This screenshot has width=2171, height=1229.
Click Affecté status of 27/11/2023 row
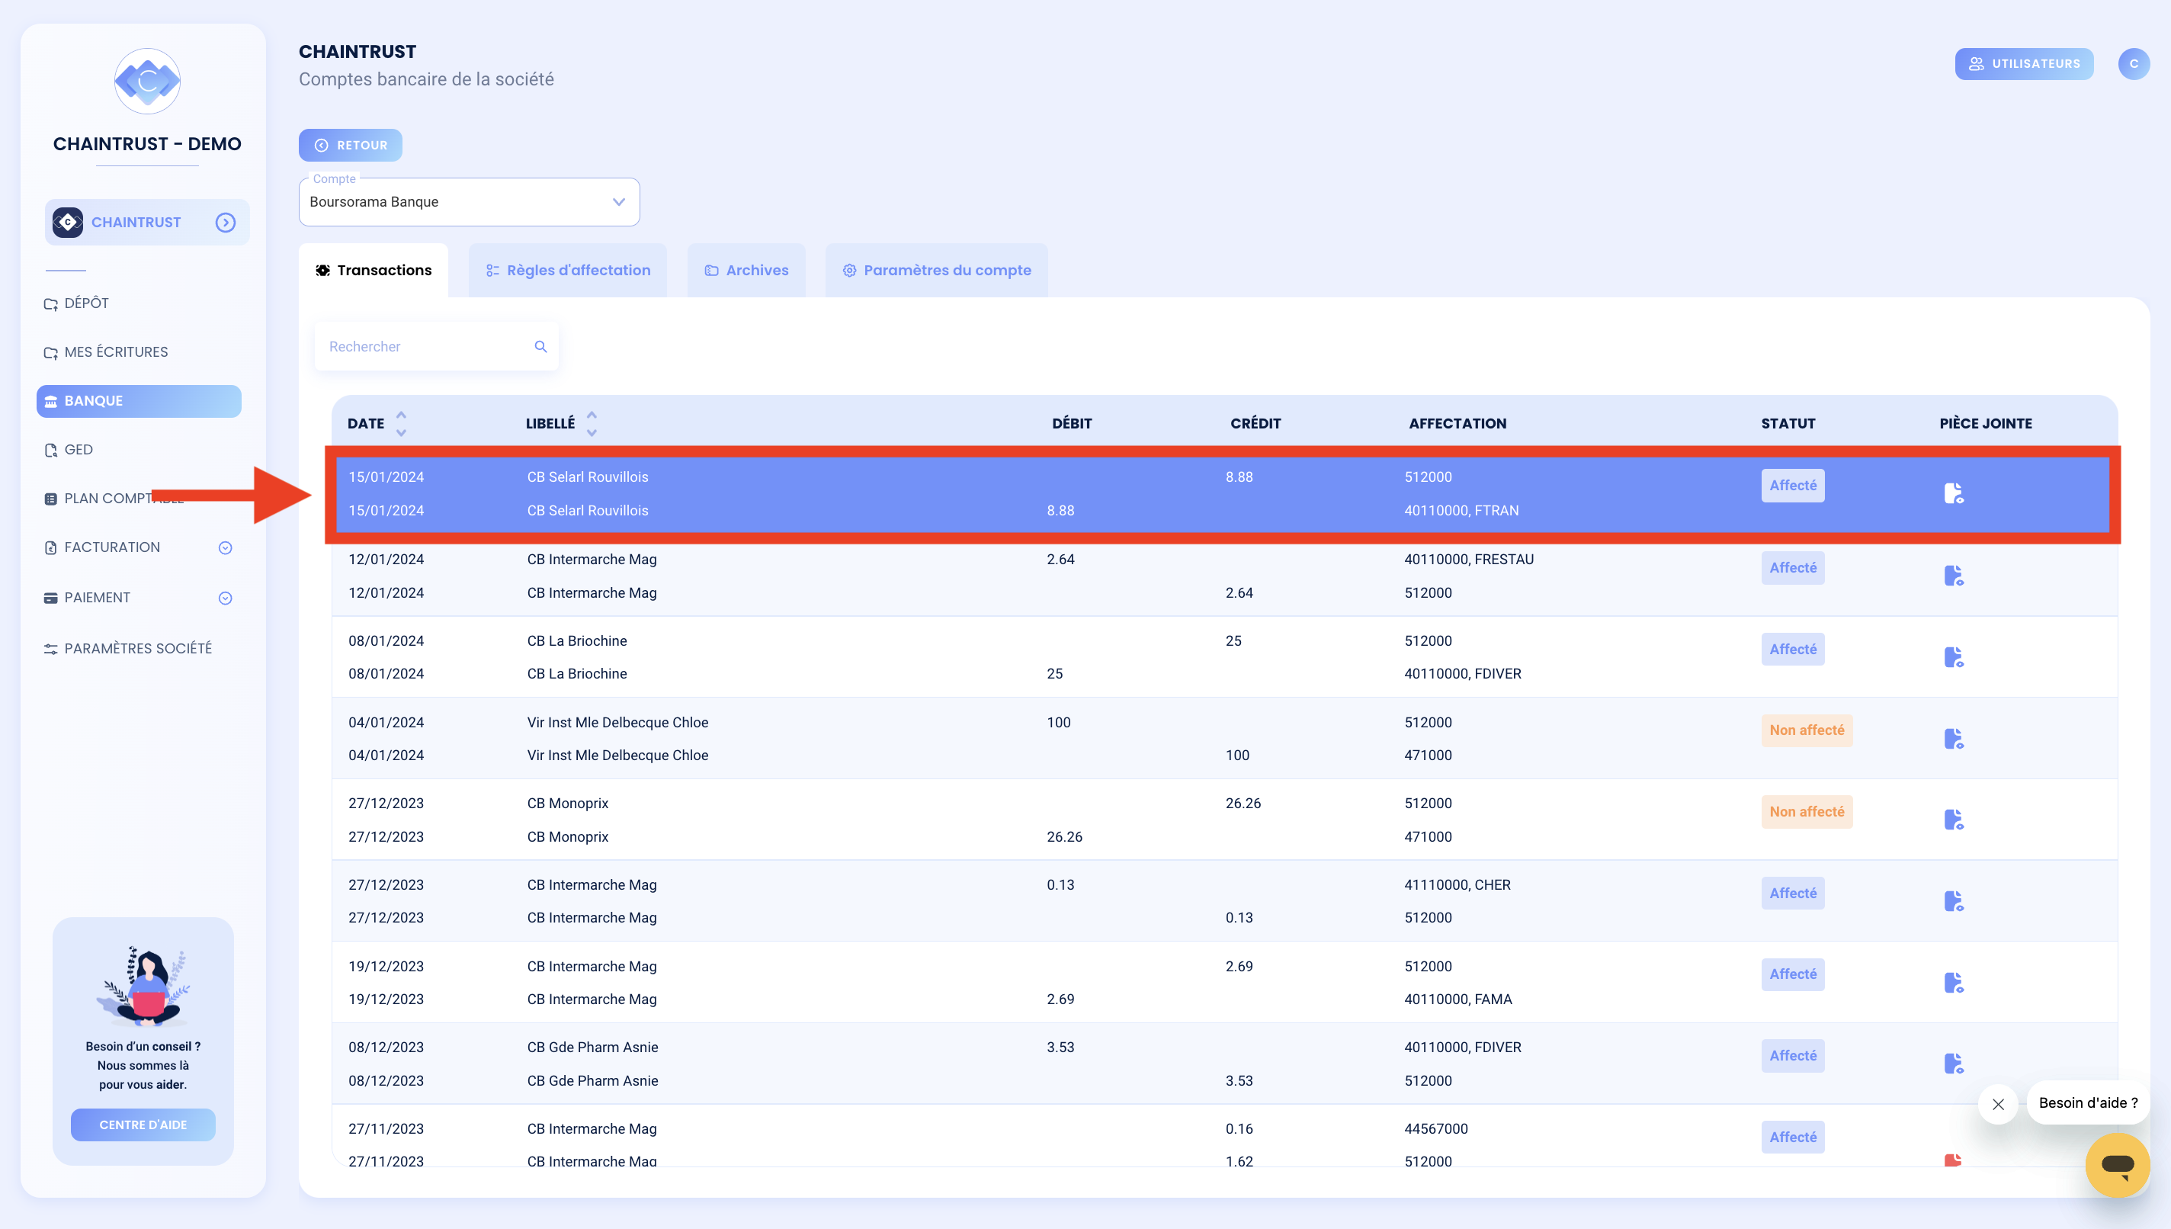(1793, 1138)
